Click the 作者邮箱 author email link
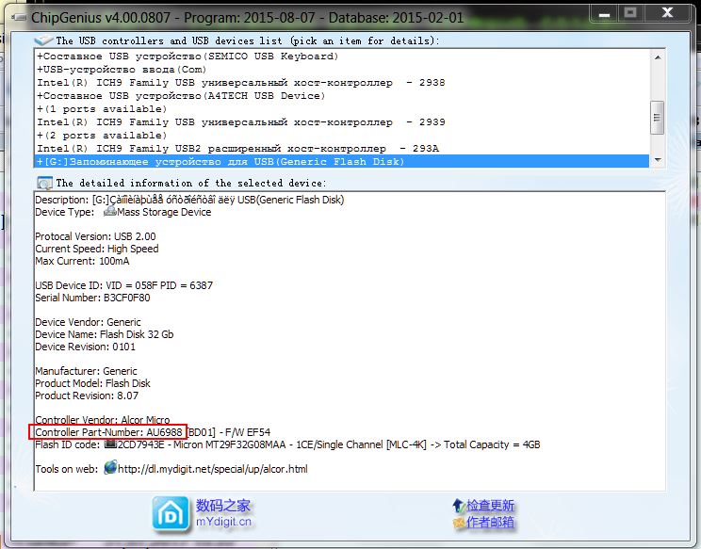 coord(490,523)
